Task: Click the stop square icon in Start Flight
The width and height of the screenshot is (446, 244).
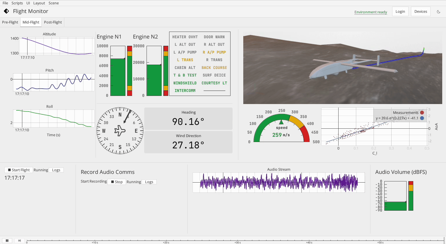Action: coord(9,170)
